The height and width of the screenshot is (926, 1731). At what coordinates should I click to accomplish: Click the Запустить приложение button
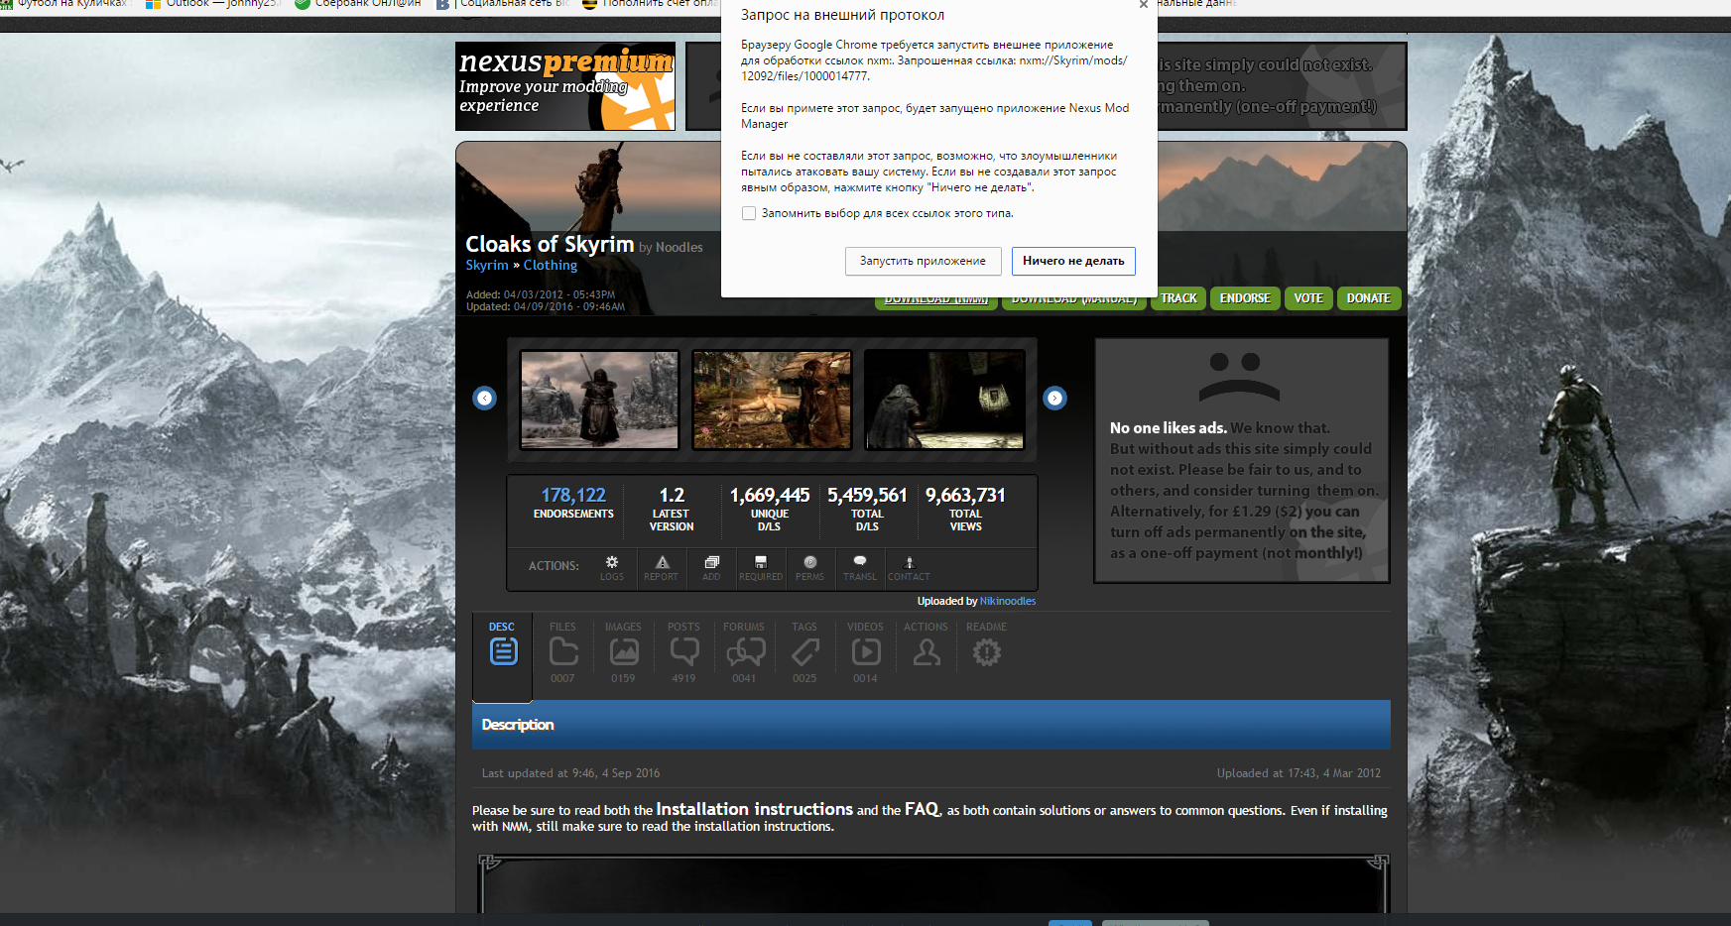click(923, 261)
